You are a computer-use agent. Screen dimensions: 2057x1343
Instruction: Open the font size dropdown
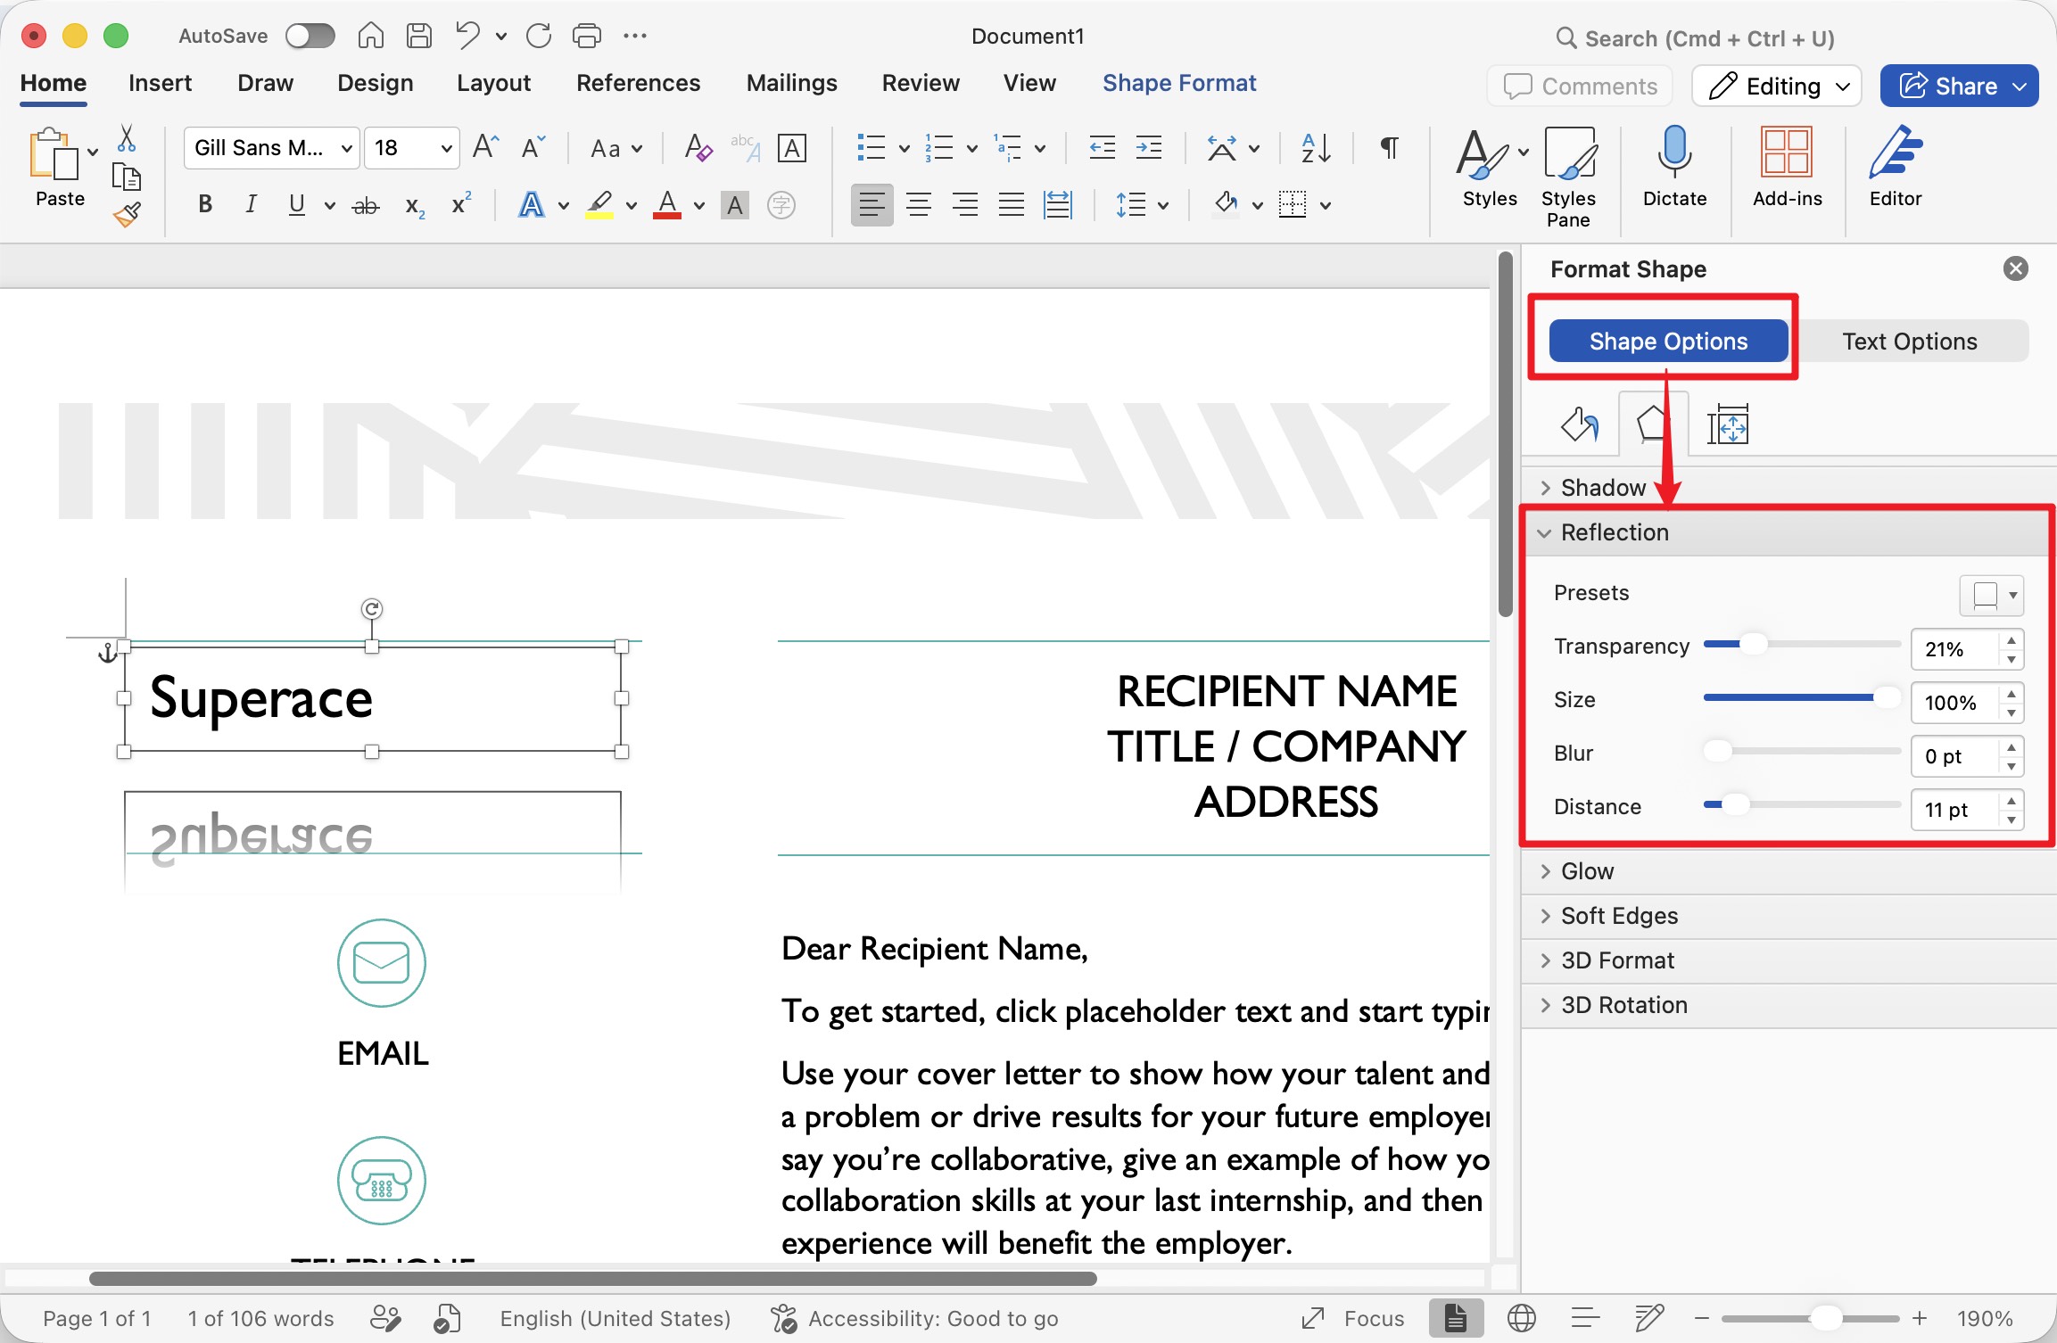pos(446,148)
